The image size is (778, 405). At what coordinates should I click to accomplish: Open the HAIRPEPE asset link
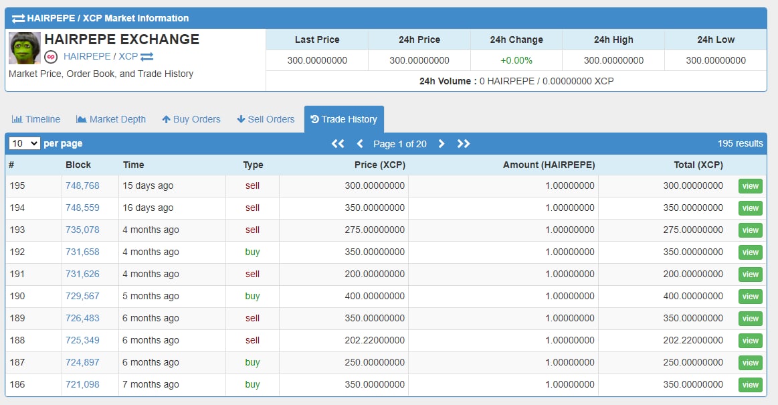[x=87, y=57]
